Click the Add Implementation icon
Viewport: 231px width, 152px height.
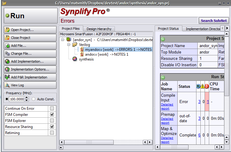point(8,61)
